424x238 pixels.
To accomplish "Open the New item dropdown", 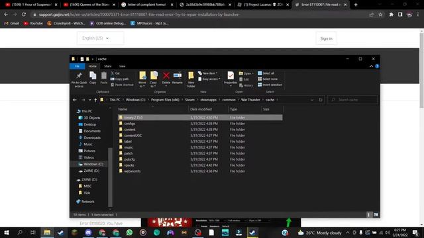I will [x=207, y=73].
